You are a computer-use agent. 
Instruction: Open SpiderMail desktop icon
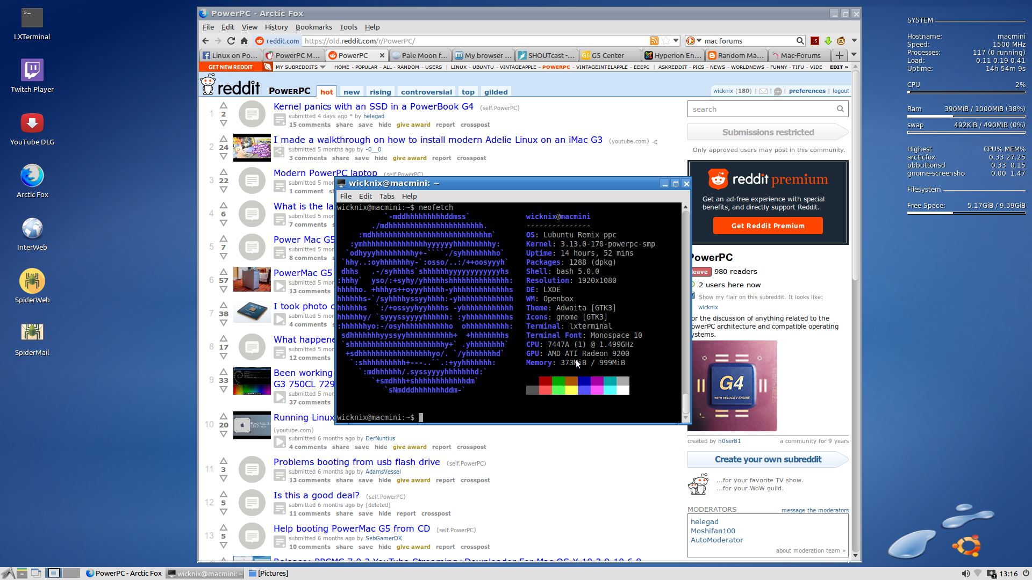[x=32, y=339]
